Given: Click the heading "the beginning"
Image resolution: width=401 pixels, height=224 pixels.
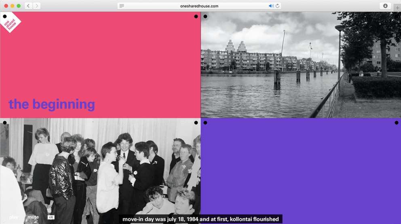Looking at the screenshot, I should point(52,104).
